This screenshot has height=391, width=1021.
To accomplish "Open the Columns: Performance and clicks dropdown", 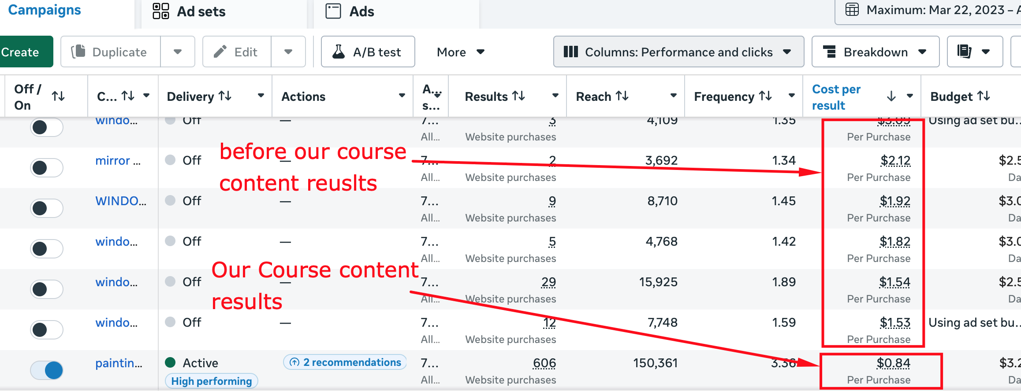I will point(678,52).
